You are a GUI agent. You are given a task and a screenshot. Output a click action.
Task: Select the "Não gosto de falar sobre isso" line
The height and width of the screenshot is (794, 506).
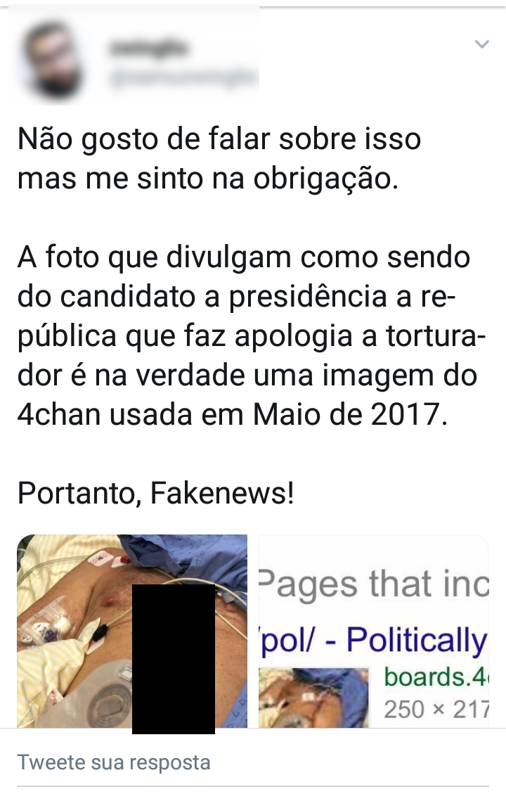(x=219, y=139)
